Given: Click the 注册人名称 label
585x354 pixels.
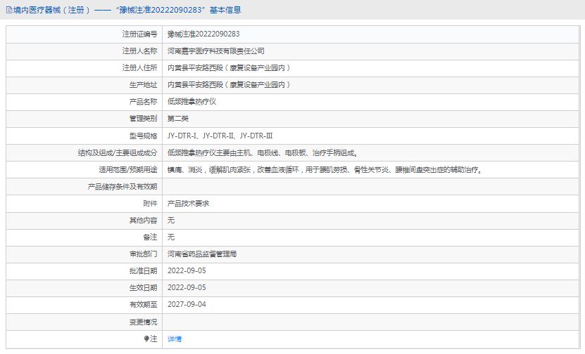Looking at the screenshot, I should pyautogui.click(x=139, y=51).
